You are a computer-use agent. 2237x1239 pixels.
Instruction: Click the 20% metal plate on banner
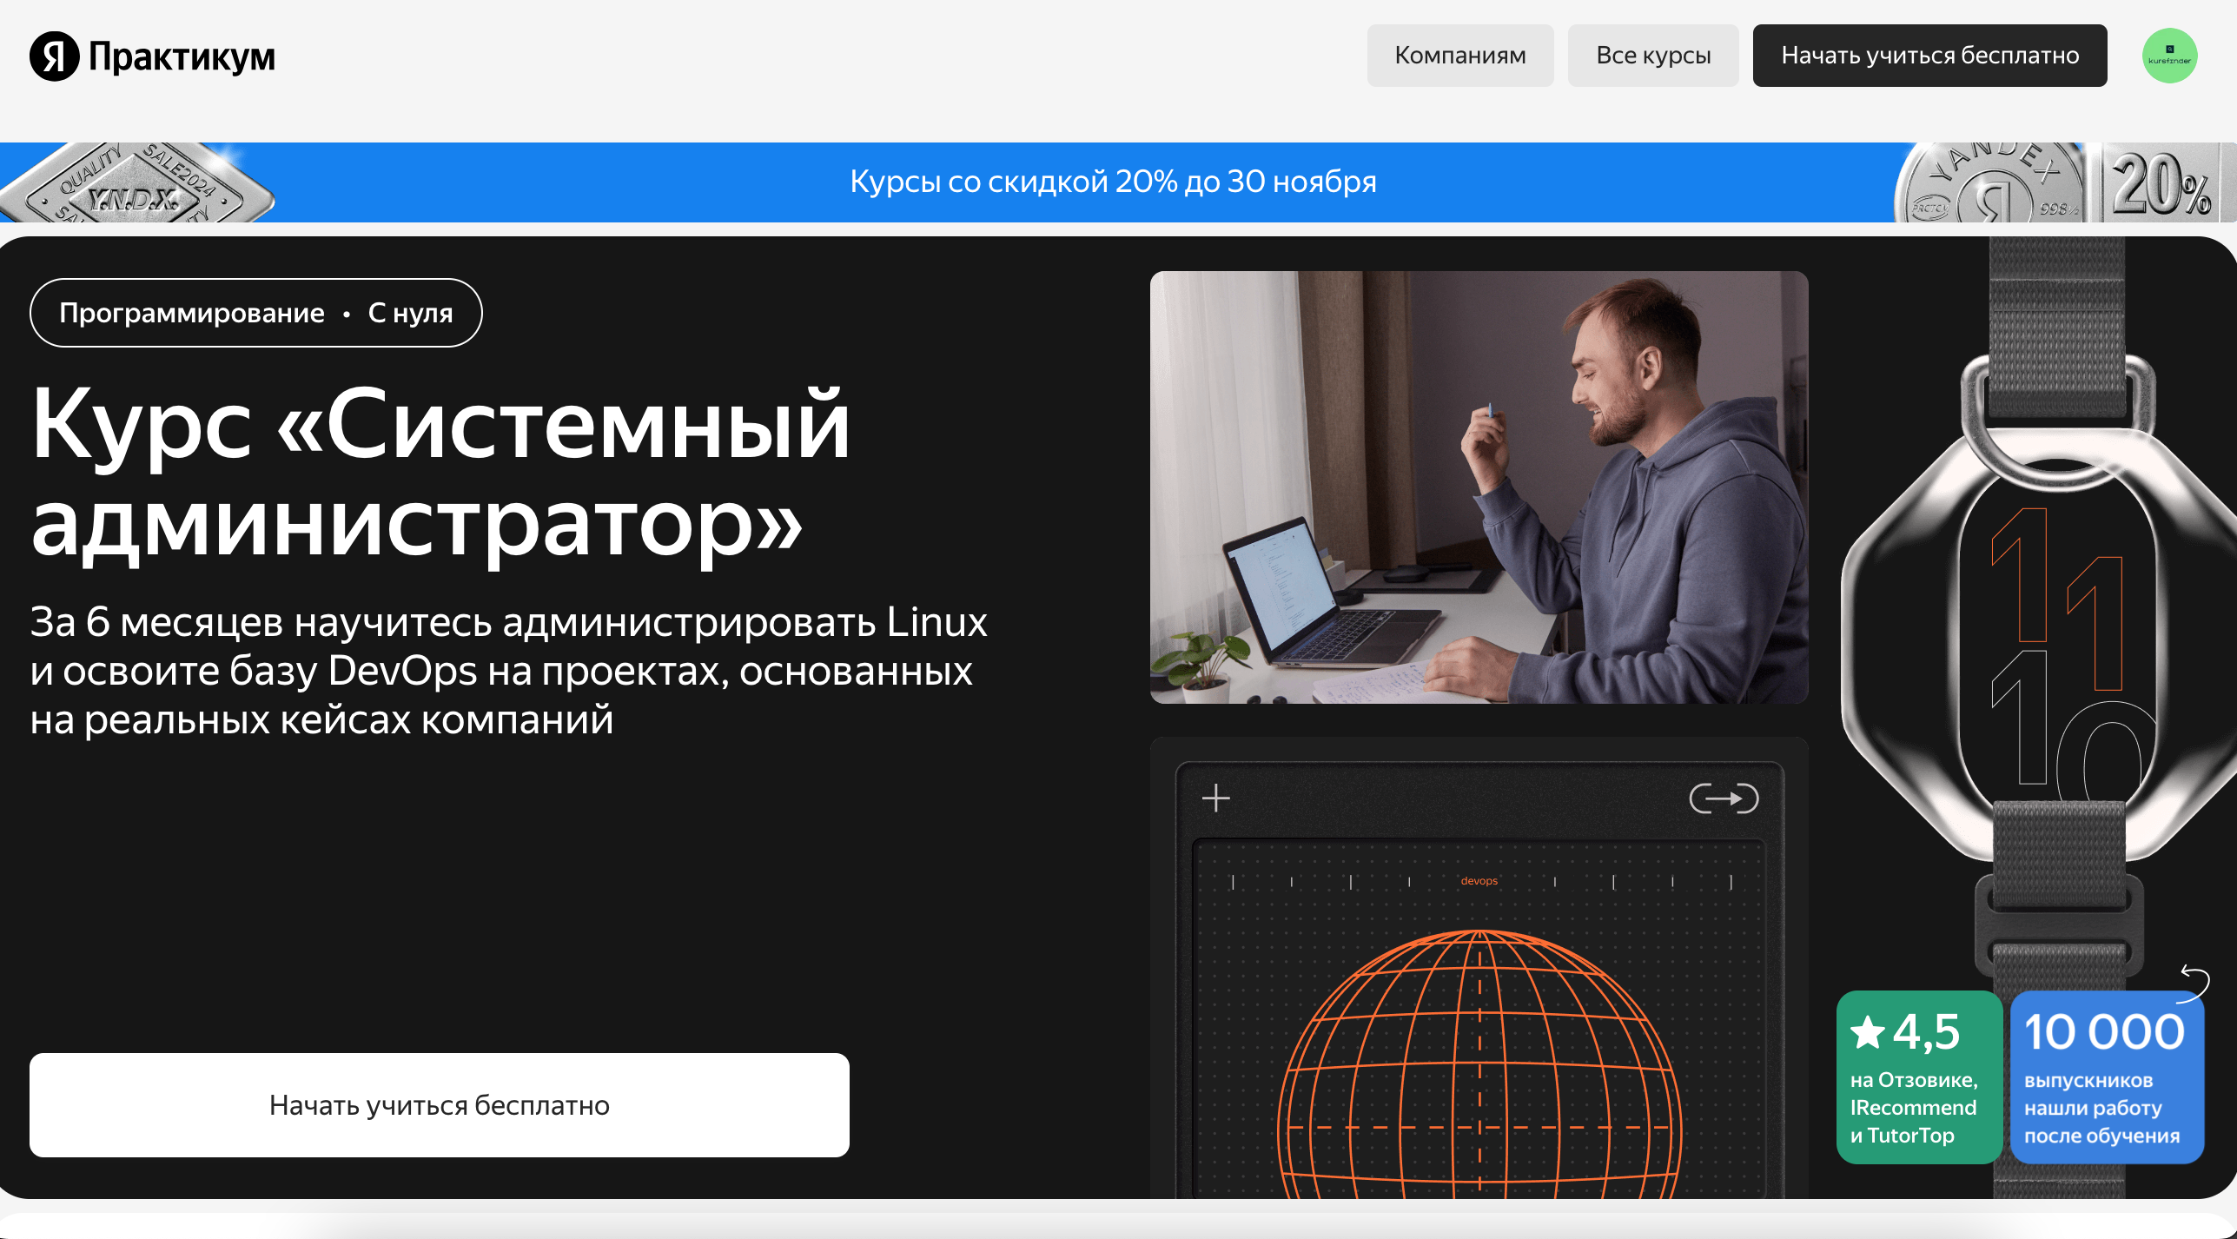[x=2162, y=182]
